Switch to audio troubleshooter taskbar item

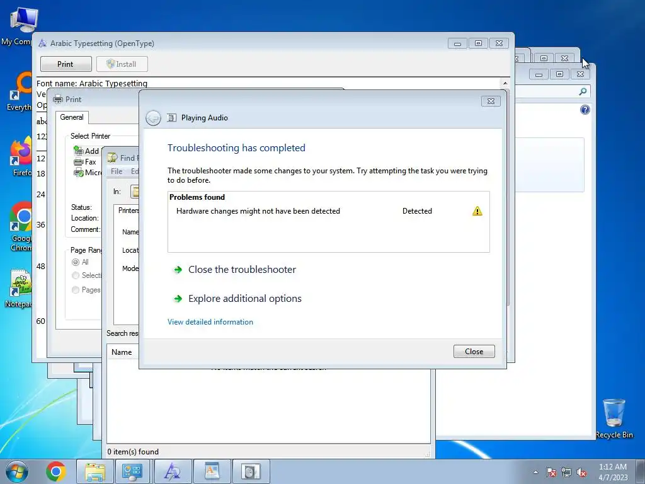pos(251,471)
